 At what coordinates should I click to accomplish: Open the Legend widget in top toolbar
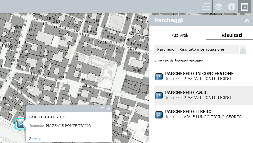point(206,7)
